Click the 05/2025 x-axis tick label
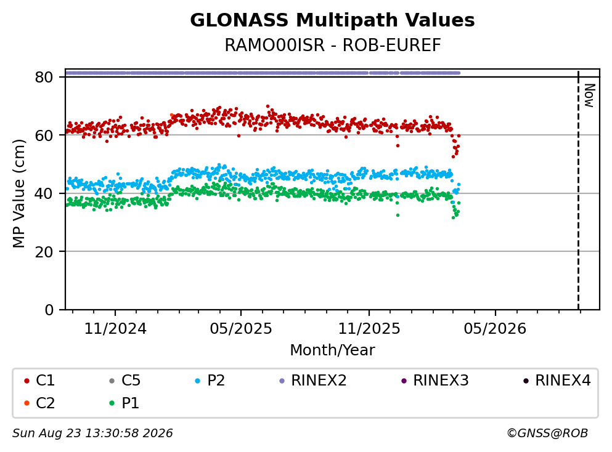 click(x=241, y=329)
